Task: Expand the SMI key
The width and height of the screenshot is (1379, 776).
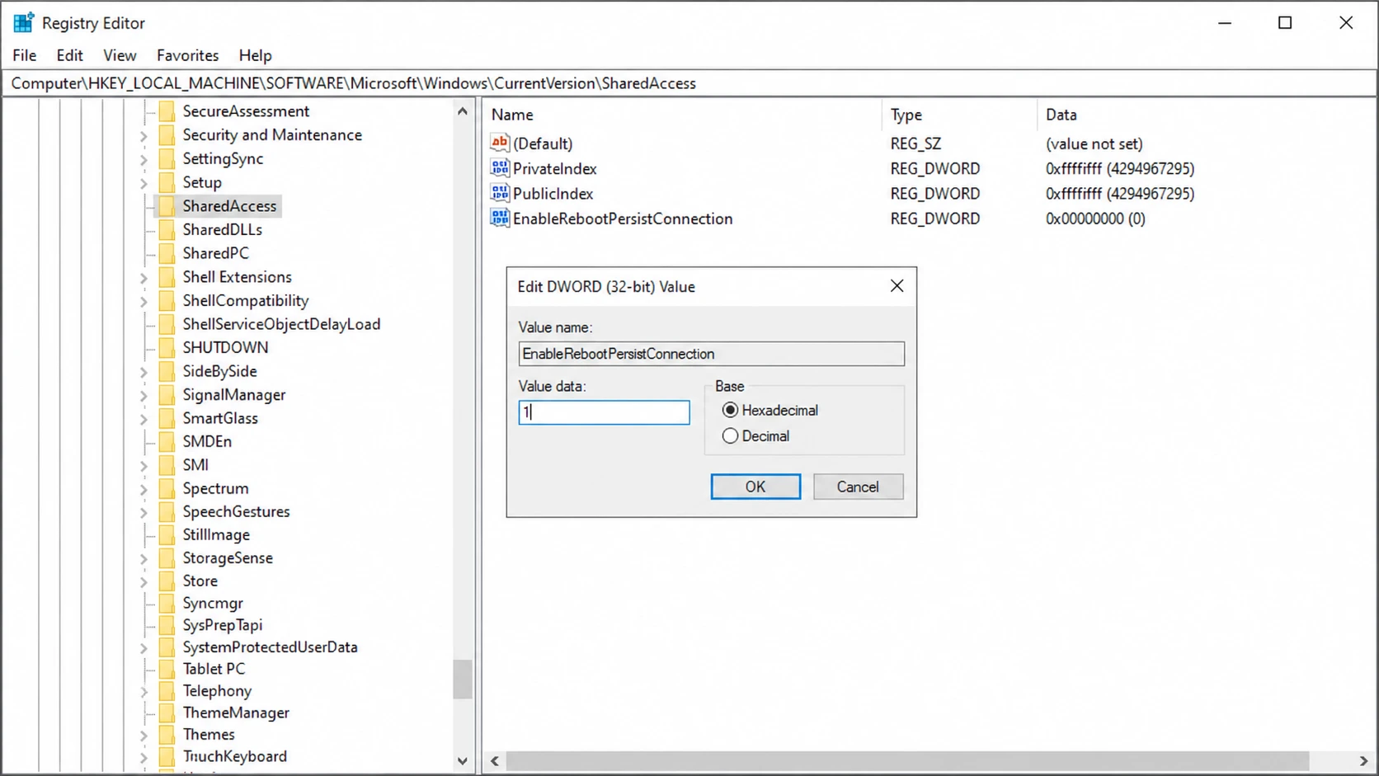Action: (x=144, y=466)
